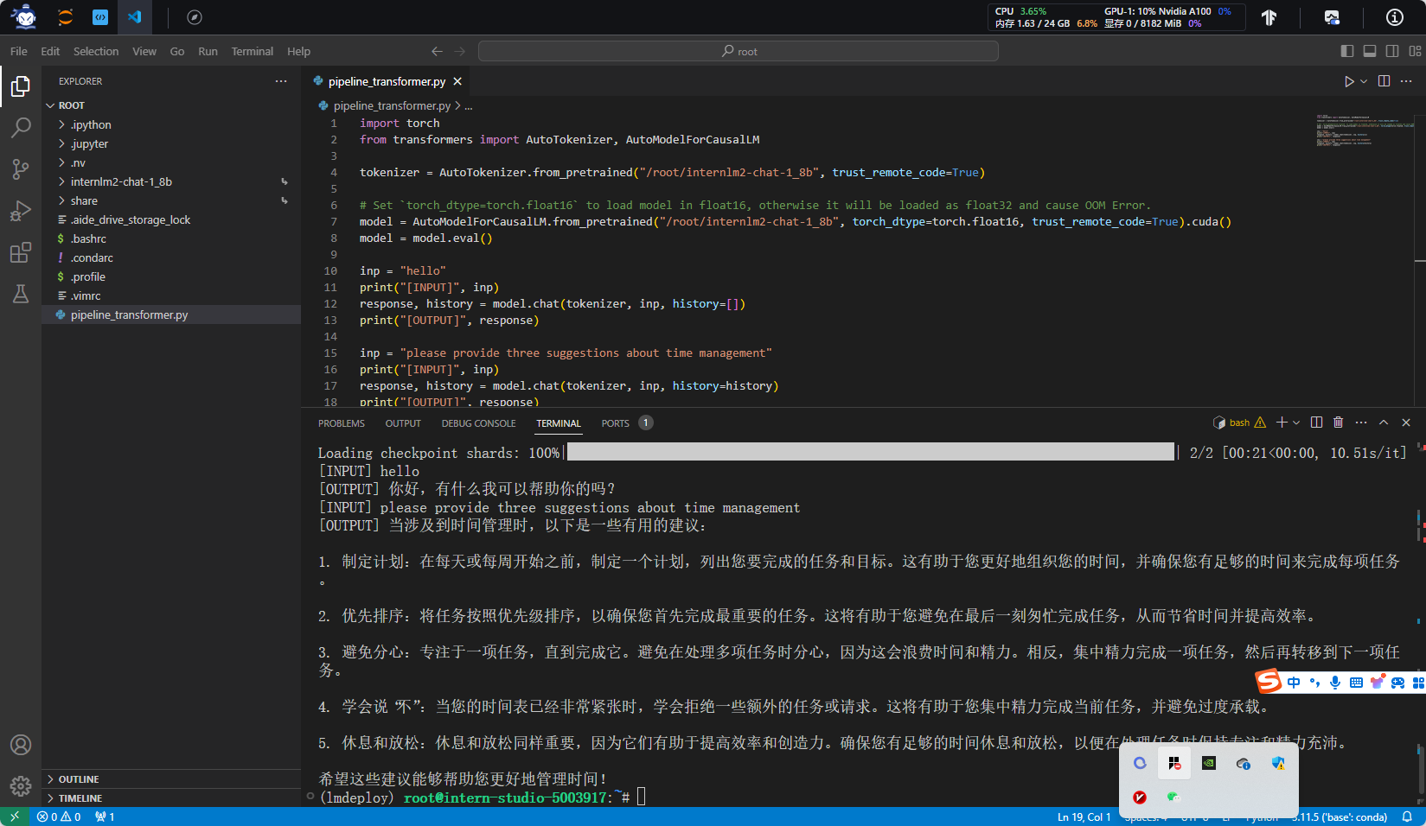Split the editor right
1426x826 pixels.
click(1384, 81)
